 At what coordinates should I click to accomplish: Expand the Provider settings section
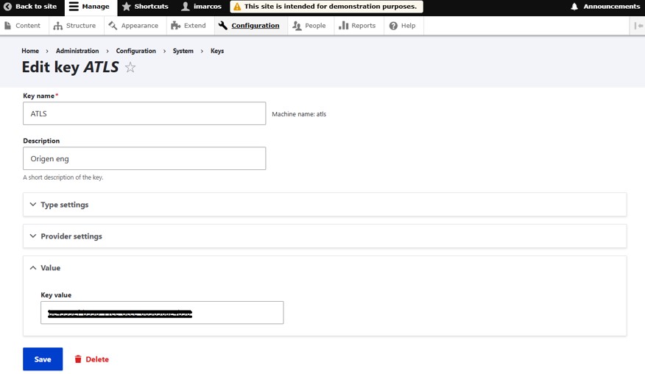(71, 236)
